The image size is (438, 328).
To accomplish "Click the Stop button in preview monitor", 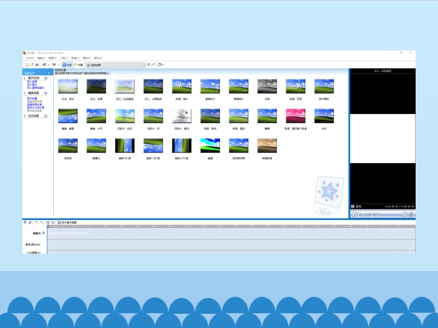I will [x=360, y=215].
